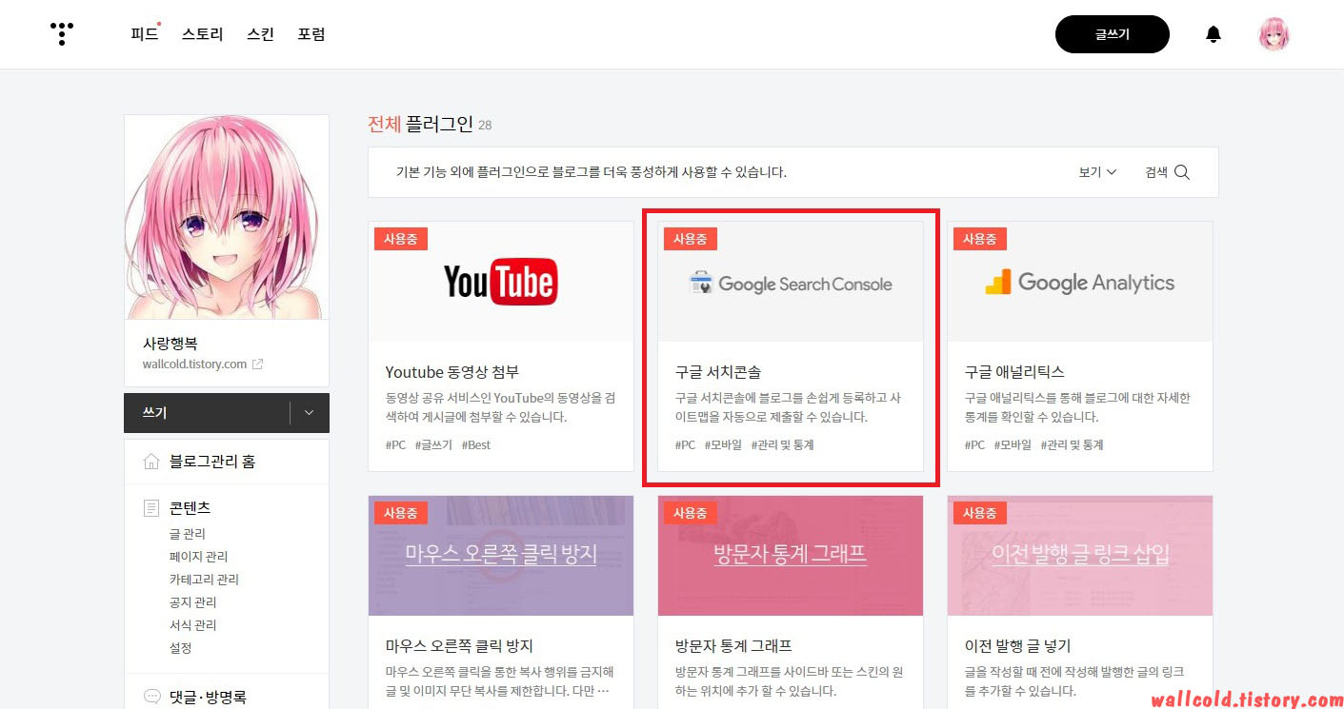This screenshot has width=1344, height=709.
Task: Click the 마우스 오른쪽 클릭 방지 purple banner
Action: (x=501, y=556)
